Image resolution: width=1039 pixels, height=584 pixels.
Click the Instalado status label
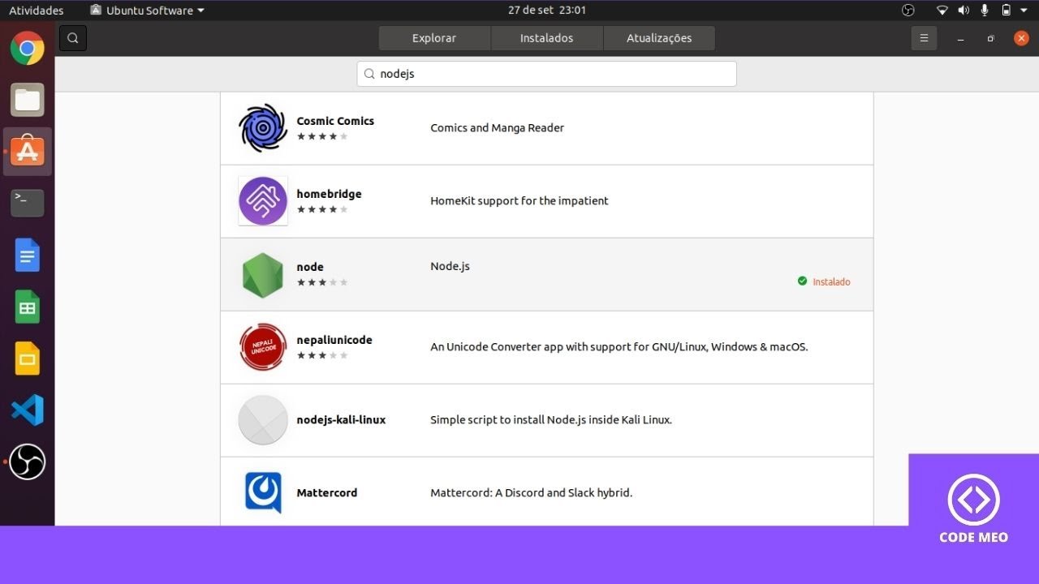pos(830,282)
